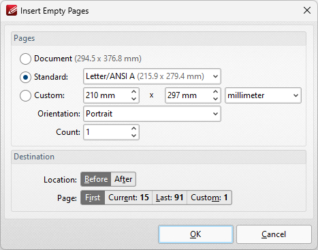Click the Count: label
This screenshot has width=318, height=250.
68,132
